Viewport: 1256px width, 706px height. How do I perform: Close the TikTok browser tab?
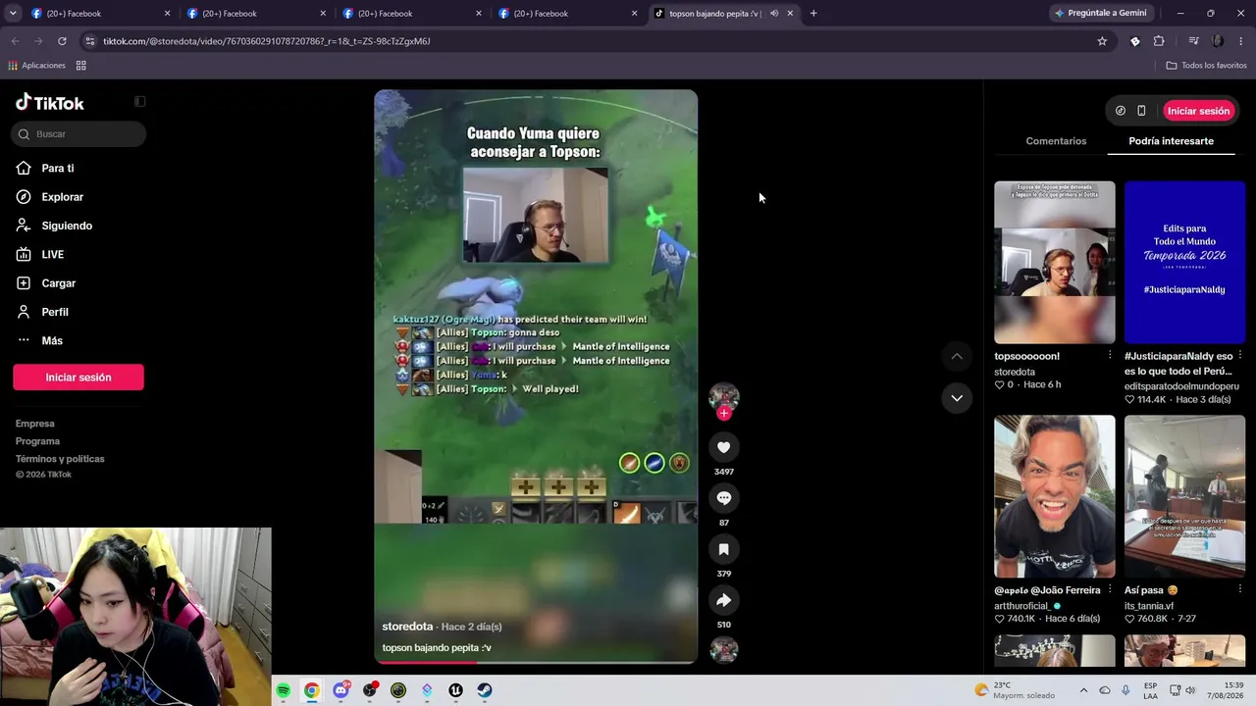point(790,14)
